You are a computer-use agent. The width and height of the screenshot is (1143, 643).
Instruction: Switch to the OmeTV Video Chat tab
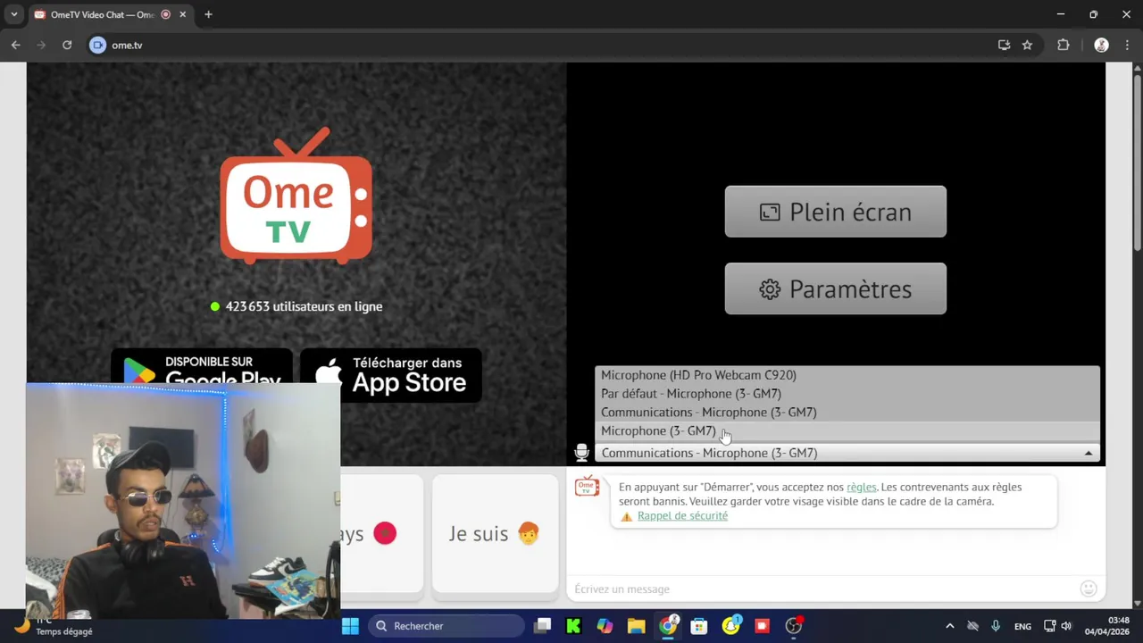pyautogui.click(x=103, y=14)
